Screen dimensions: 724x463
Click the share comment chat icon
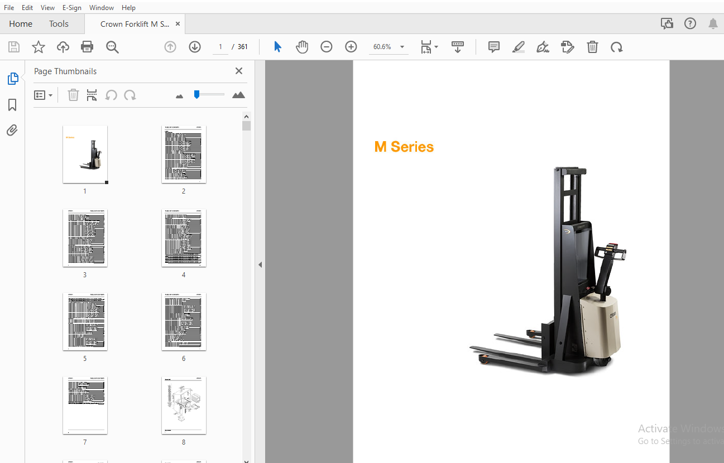click(x=667, y=23)
